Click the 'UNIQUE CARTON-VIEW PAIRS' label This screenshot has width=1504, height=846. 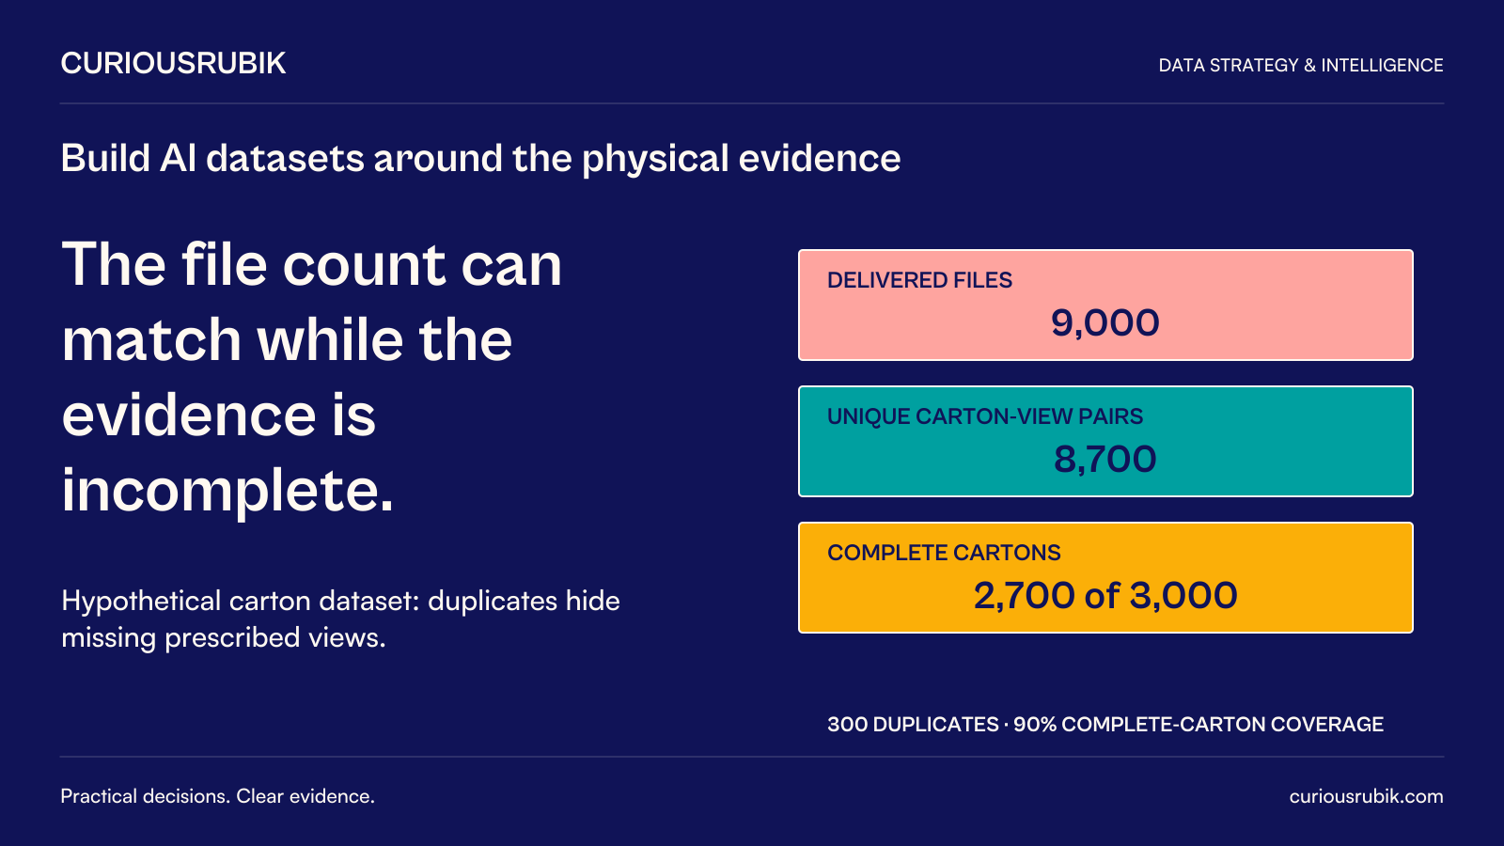(x=985, y=416)
